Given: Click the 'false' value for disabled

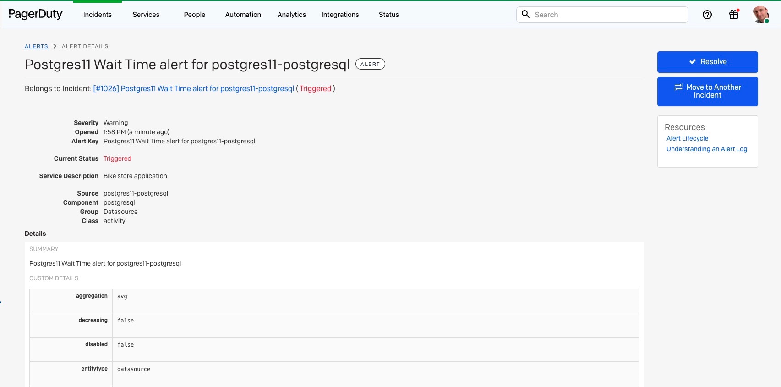Looking at the screenshot, I should point(126,345).
